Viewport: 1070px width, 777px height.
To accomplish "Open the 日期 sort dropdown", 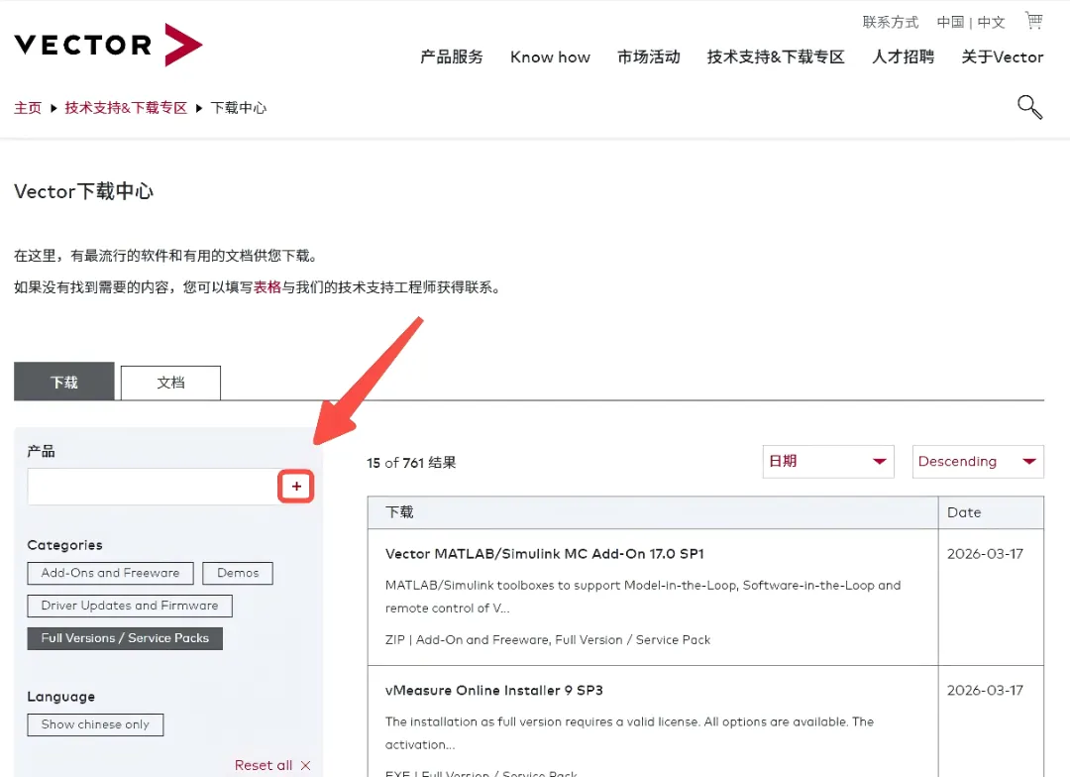I will (828, 462).
